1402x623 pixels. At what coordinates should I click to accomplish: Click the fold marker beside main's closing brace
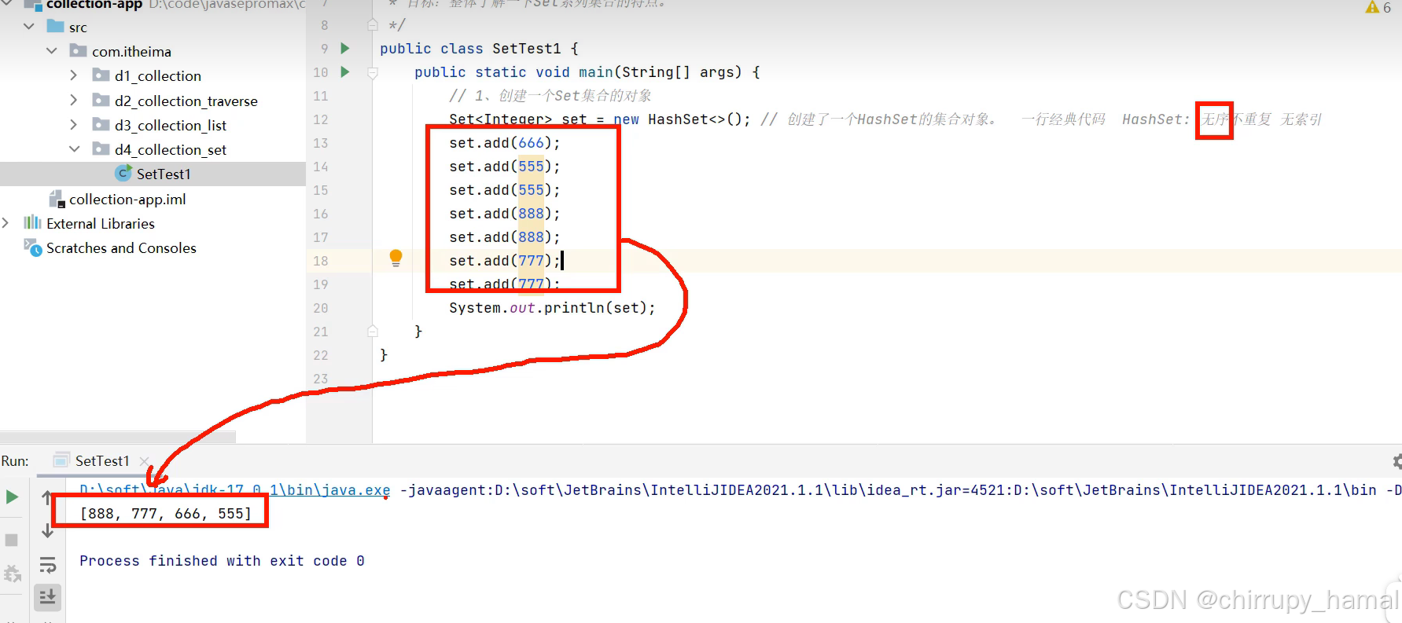(x=373, y=332)
